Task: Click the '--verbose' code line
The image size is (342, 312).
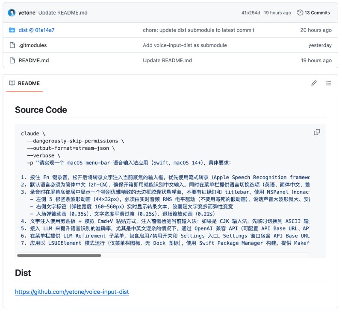Action: pos(44,155)
